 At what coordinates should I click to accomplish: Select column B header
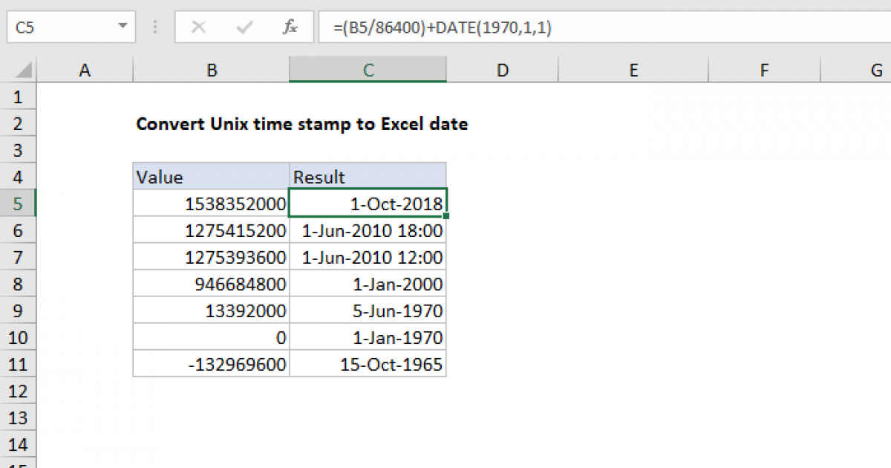tap(212, 71)
